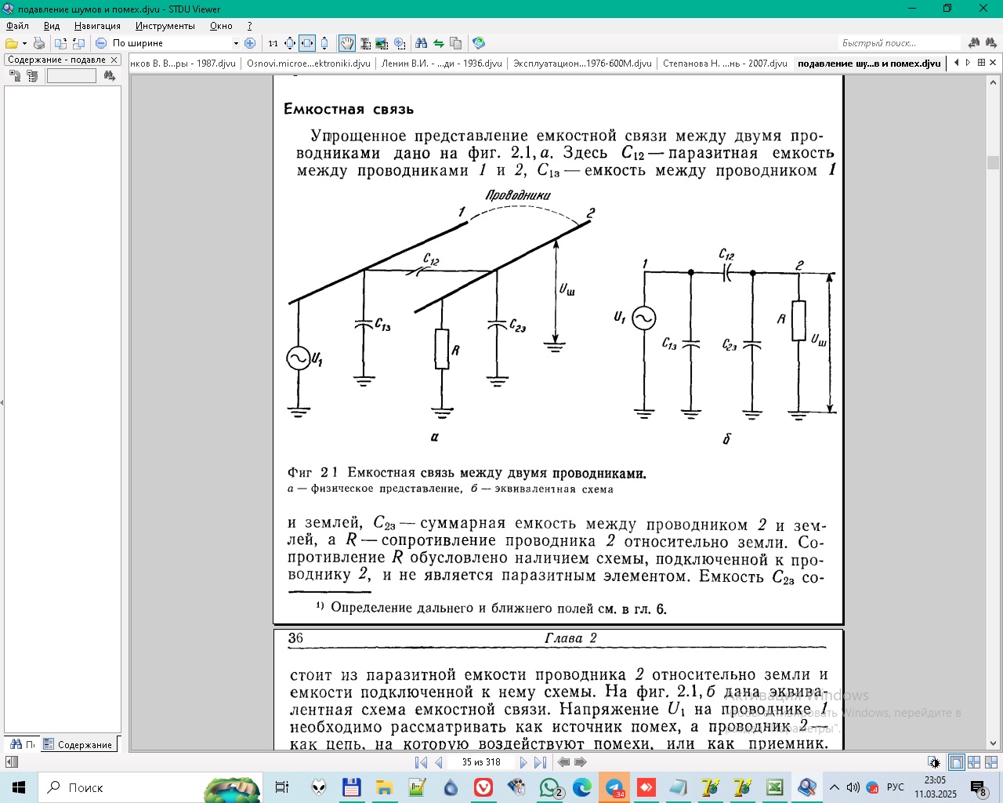Switch to facing pages layout
This screenshot has height=803, width=1003.
point(974,762)
